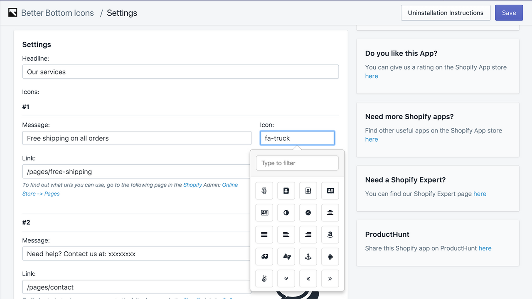Image resolution: width=532 pixels, height=299 pixels.
Task: Pick the sign language hands icon
Action: (286, 257)
